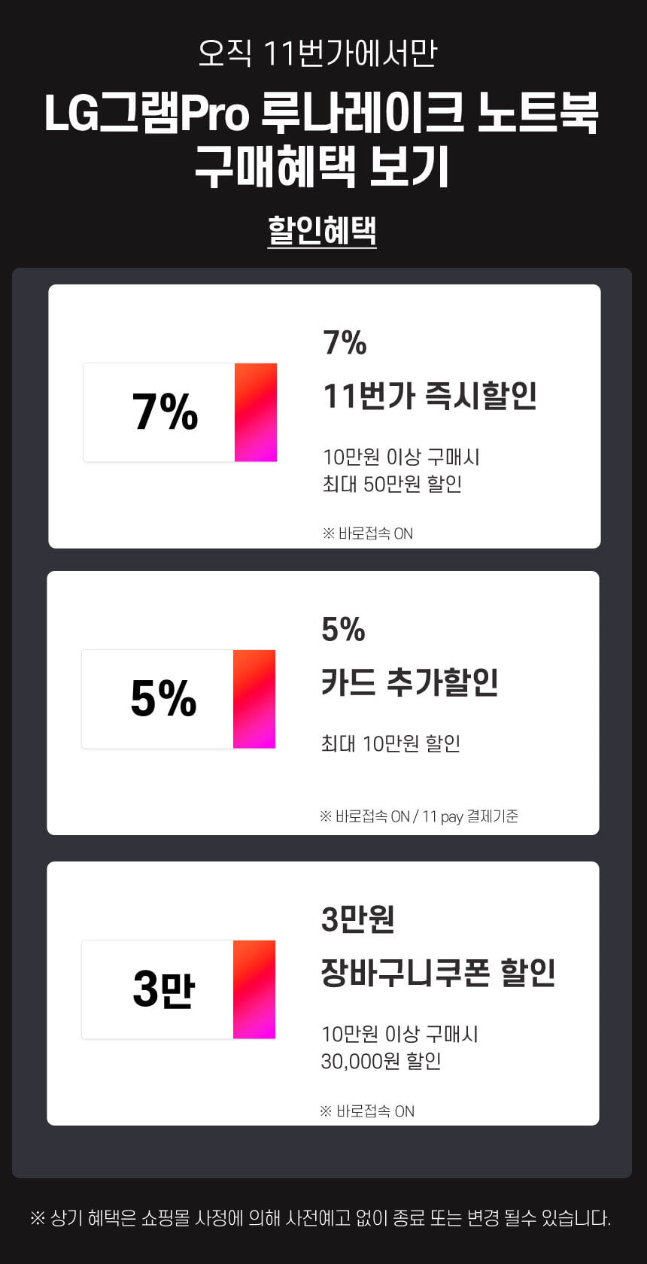Open LG그램Pro 루나레이크 노트북 headline

click(322, 113)
